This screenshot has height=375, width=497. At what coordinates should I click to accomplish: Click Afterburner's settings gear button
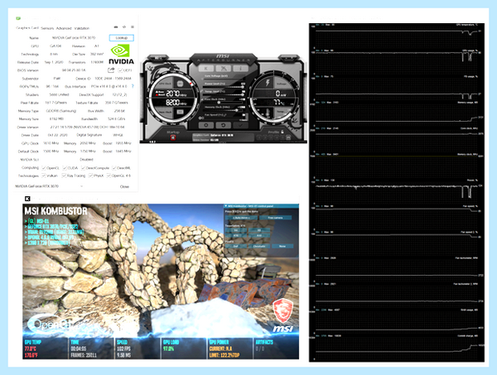[206, 126]
